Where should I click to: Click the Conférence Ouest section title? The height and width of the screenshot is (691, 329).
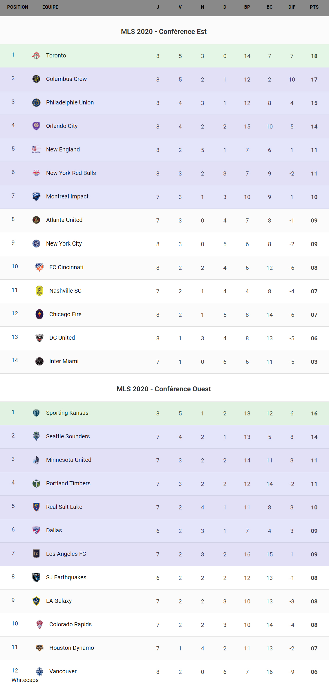(164, 389)
